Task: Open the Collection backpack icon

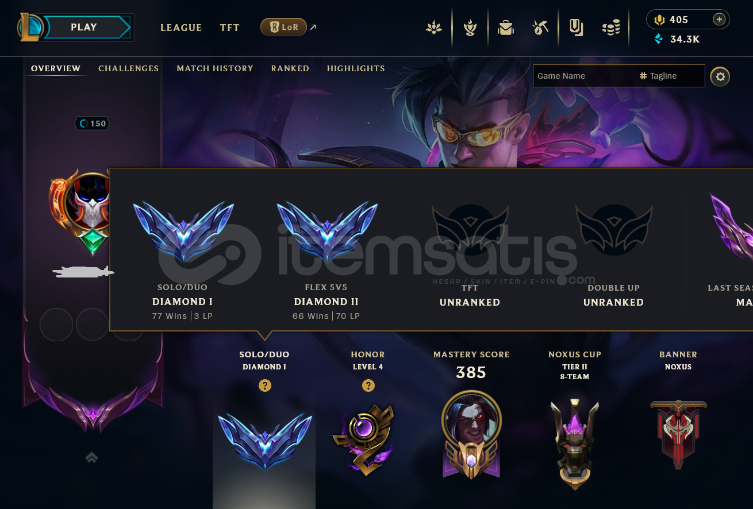Action: 506,27
